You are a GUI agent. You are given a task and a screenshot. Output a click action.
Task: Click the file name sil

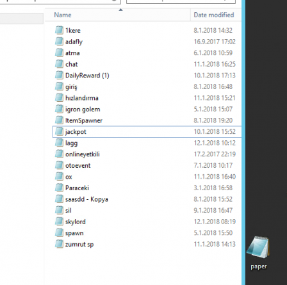(x=68, y=211)
